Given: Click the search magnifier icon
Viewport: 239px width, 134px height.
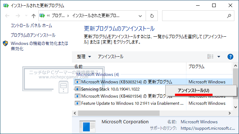Looking at the screenshot, I should [x=229, y=16].
